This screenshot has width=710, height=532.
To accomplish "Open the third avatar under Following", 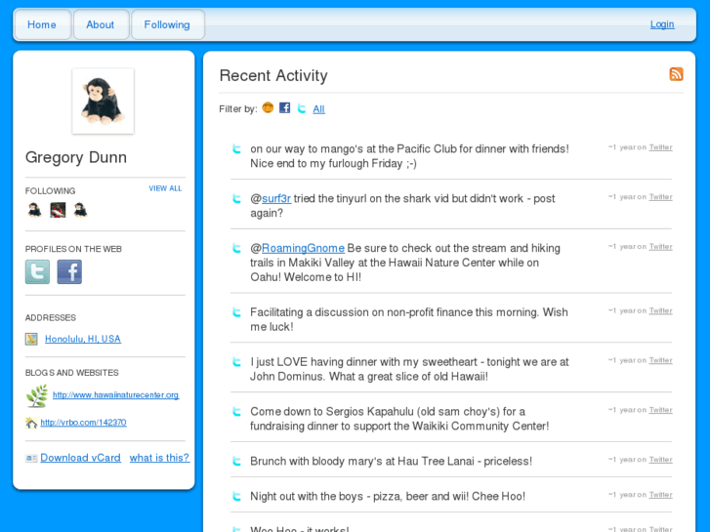I will point(80,210).
